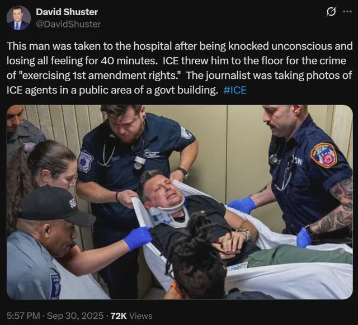This screenshot has height=325, width=358.
Task: Click the stethoscope on the bearded medic
Action: click(123, 150)
